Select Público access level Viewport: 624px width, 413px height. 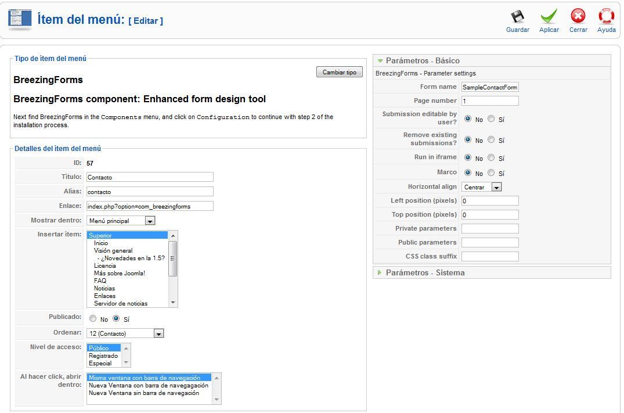pos(104,348)
